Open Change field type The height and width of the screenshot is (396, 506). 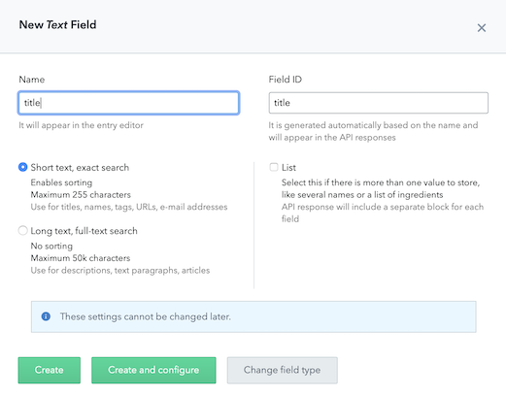click(283, 370)
